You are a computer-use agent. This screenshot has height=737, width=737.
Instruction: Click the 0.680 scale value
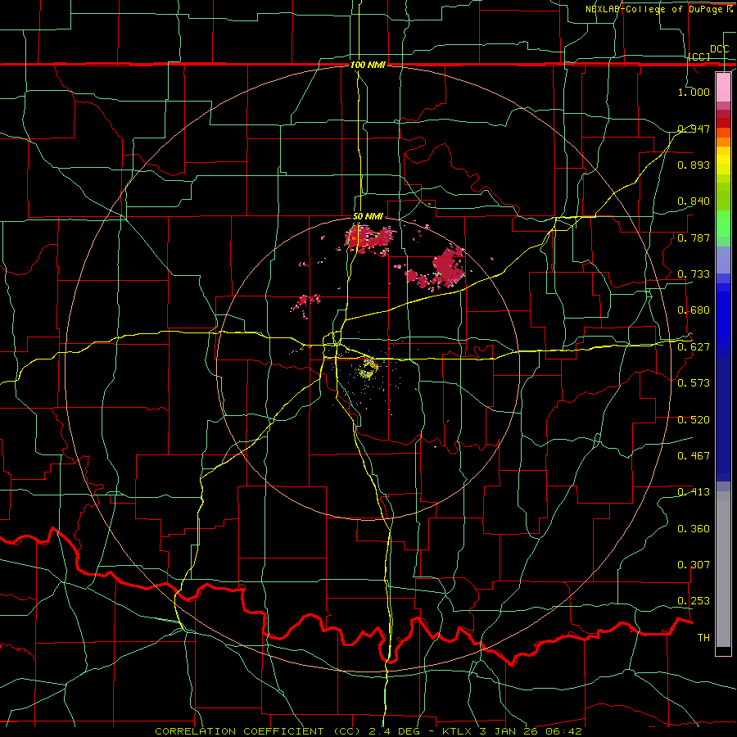(694, 310)
